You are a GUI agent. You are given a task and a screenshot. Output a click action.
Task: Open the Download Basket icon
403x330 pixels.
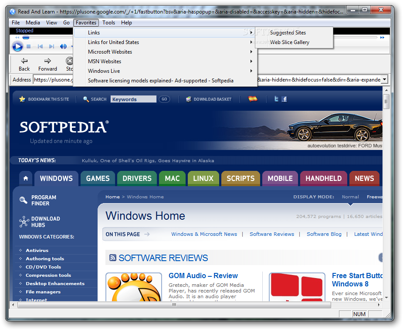(189, 99)
